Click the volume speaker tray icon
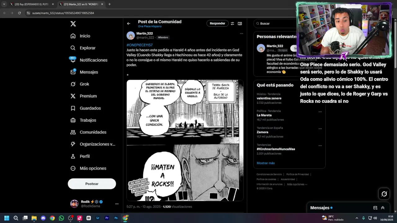 (x=375, y=218)
